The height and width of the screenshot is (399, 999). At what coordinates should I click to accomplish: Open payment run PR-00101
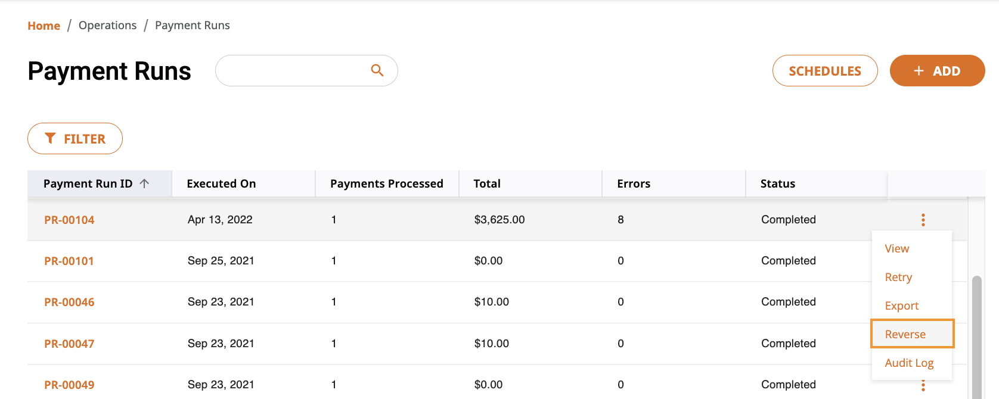[x=69, y=261]
